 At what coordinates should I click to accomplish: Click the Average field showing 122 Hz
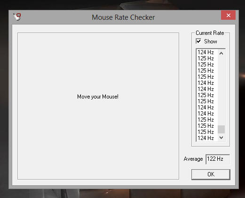(x=218, y=159)
